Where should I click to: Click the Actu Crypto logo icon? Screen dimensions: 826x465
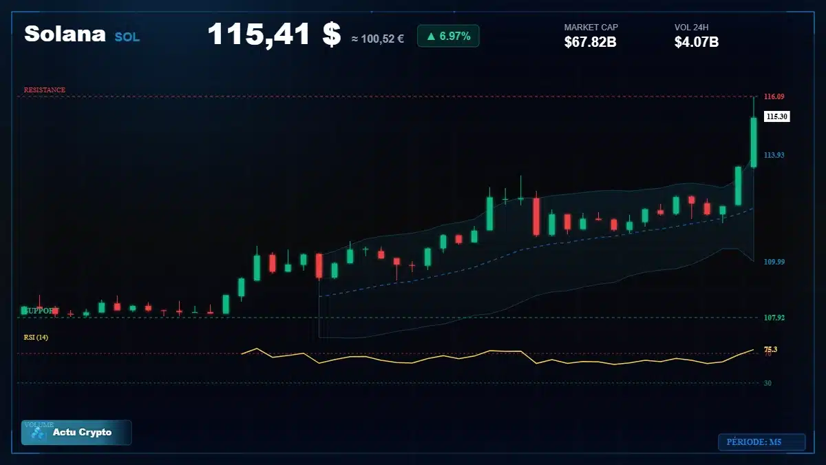tap(39, 433)
